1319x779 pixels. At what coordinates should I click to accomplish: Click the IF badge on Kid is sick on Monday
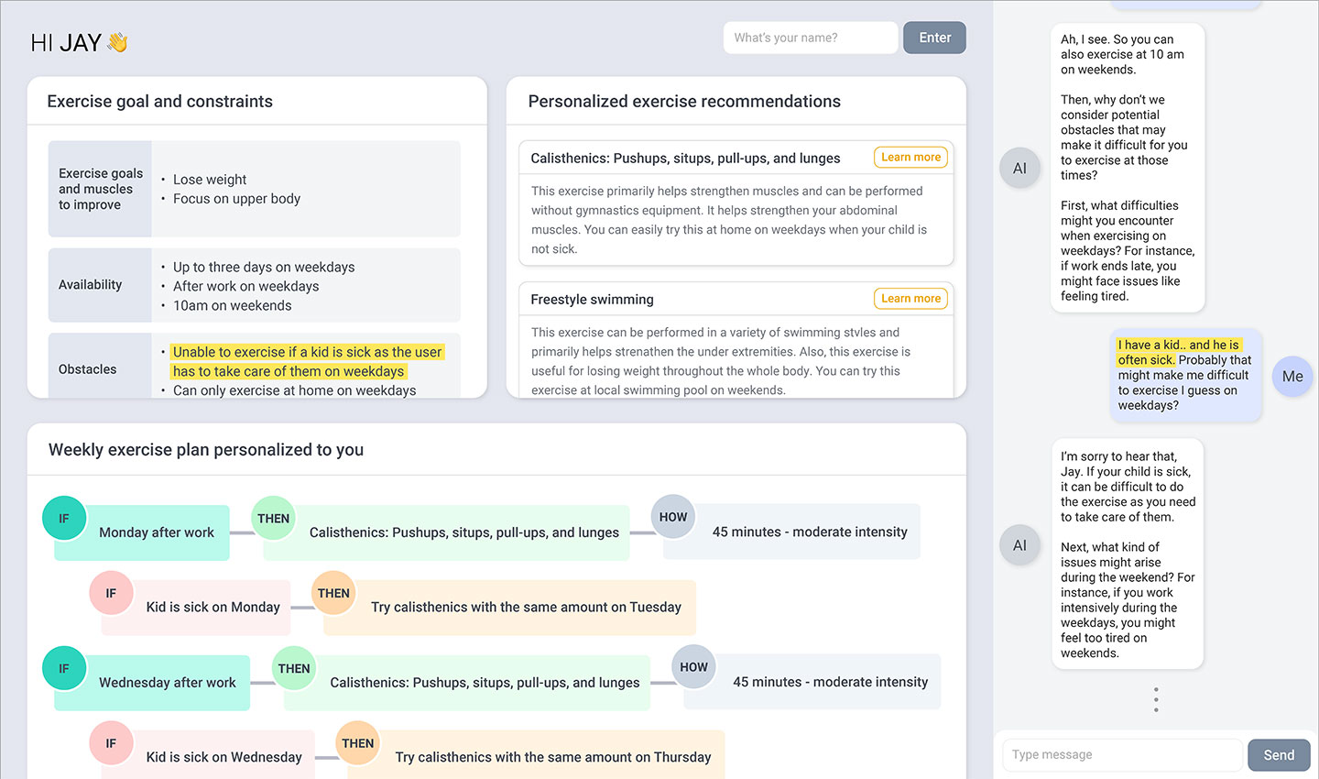(111, 593)
